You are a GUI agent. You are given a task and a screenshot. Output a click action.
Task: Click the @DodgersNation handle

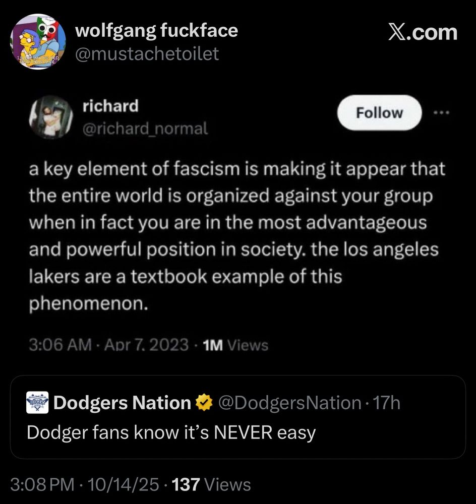coord(288,403)
